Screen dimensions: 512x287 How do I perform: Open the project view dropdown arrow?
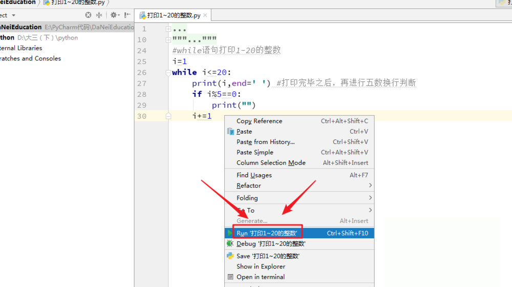coord(13,15)
